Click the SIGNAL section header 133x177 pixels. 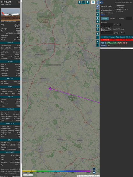[10, 61]
